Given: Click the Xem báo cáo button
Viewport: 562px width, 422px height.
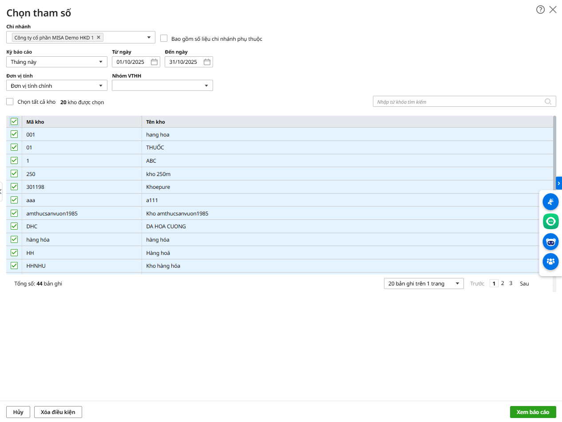Looking at the screenshot, I should click(533, 412).
